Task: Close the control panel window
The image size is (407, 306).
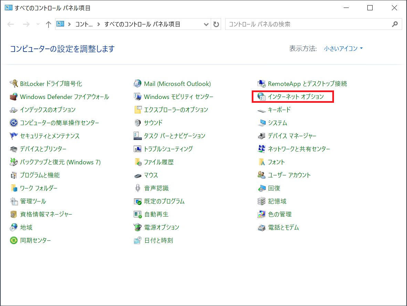Action: click(x=394, y=8)
